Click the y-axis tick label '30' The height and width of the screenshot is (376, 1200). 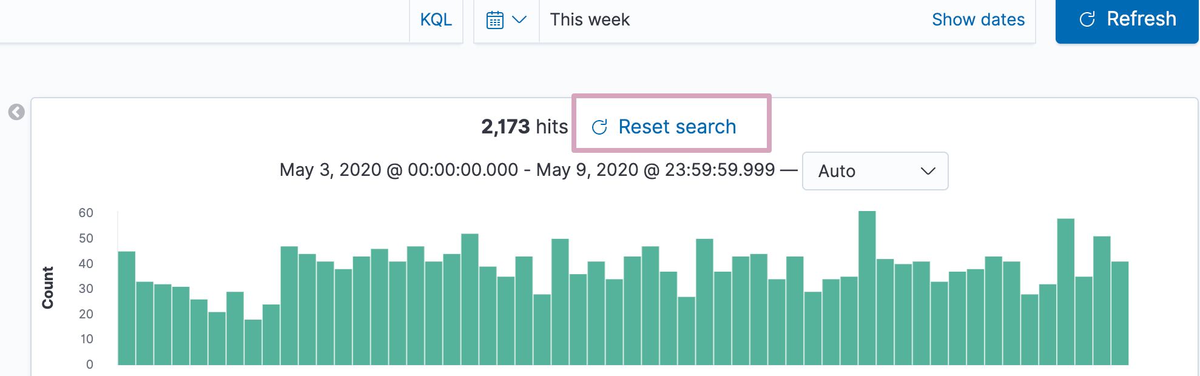(86, 289)
